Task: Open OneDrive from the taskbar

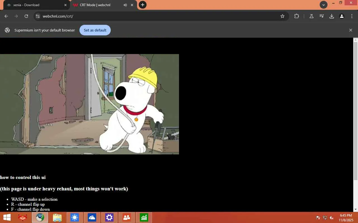Action: point(92,217)
